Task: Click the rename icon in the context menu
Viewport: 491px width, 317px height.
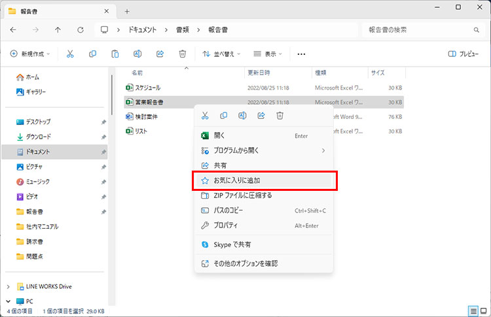Action: pos(242,116)
